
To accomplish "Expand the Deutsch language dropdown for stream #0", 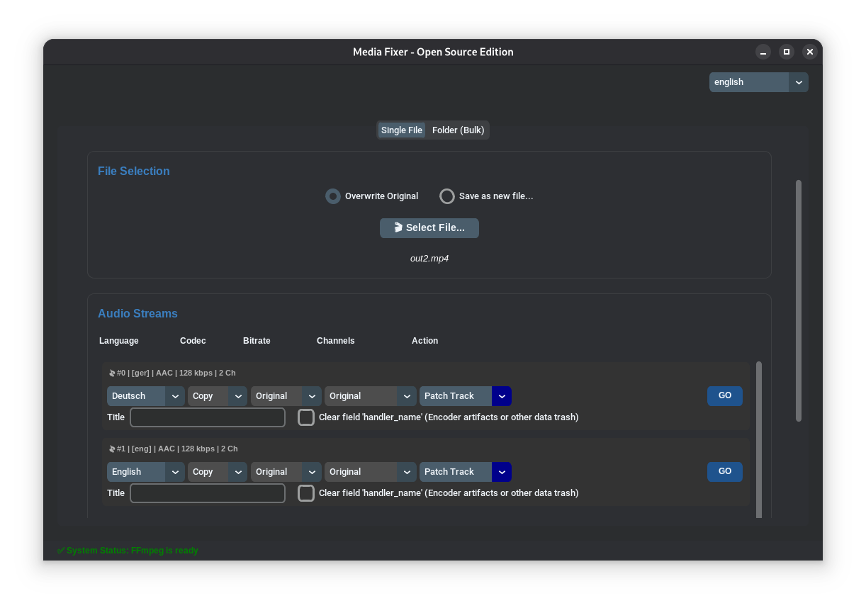I will (x=145, y=396).
